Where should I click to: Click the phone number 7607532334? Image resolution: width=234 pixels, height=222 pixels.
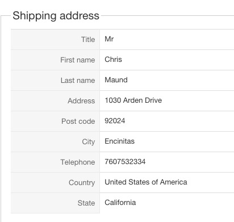pos(125,162)
